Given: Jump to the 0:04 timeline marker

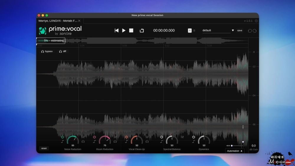Looking at the screenshot, I should pyautogui.click(x=82, y=46).
